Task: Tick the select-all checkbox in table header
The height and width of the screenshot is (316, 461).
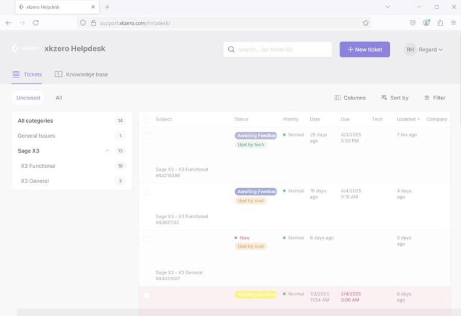Action: 146,119
